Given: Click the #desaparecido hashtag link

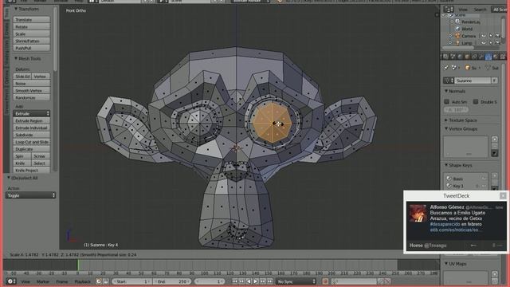Looking at the screenshot, I should click(x=445, y=224).
